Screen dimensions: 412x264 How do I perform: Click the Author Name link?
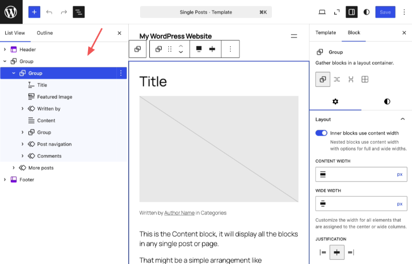coord(179,213)
